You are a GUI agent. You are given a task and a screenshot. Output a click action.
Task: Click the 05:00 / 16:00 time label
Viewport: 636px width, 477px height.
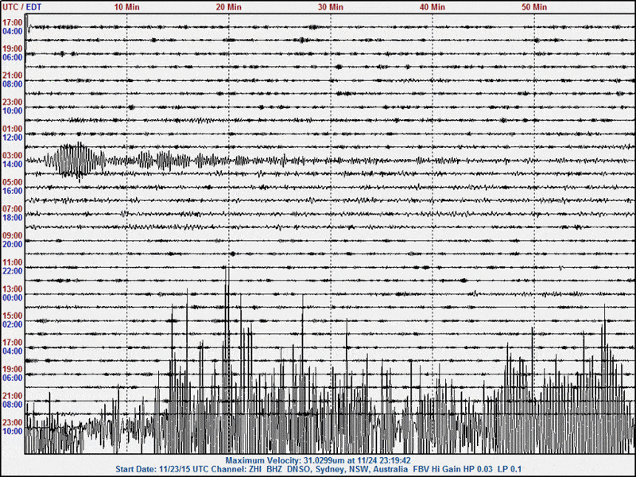coord(14,183)
